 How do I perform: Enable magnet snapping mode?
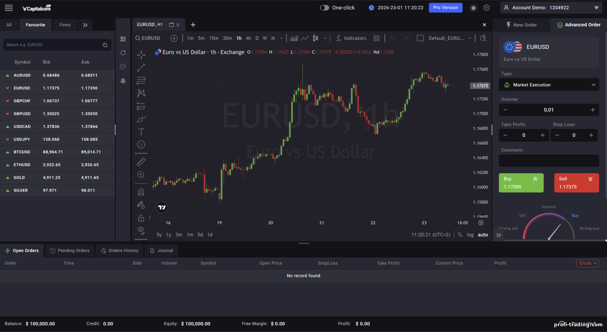tap(141, 191)
